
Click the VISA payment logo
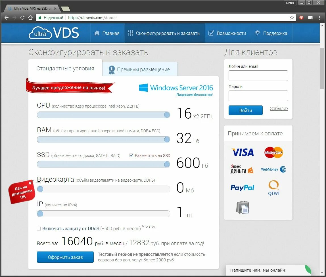[x=243, y=152]
